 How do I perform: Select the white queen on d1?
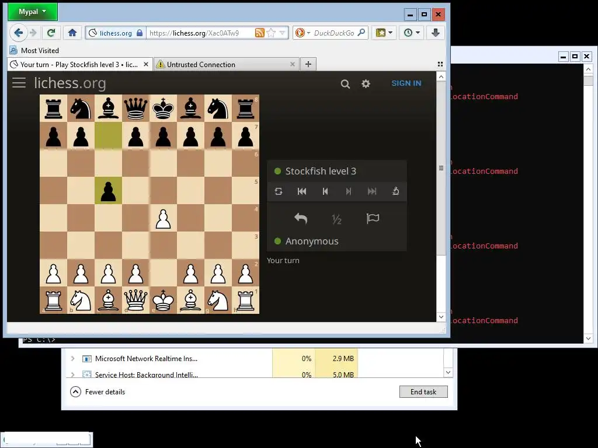pyautogui.click(x=135, y=300)
